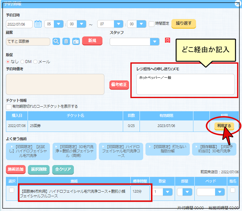Click the red 回 ticket icon
Viewport: 242px width, 211px height.
click(x=167, y=40)
